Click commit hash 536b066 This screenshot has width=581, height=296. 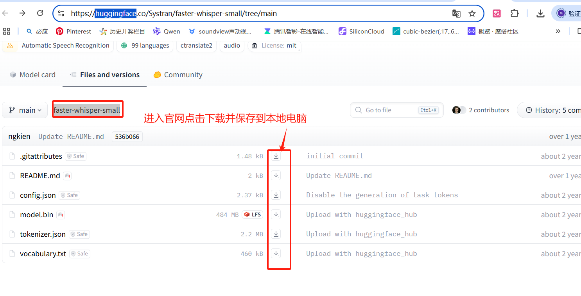click(x=127, y=137)
